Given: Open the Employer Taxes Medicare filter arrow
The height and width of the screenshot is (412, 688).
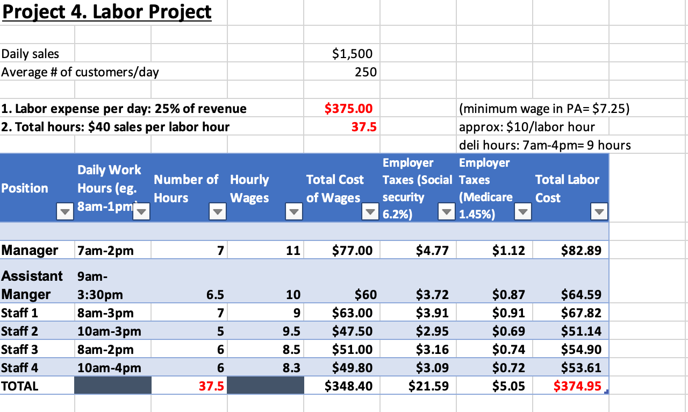Looking at the screenshot, I should tap(522, 211).
